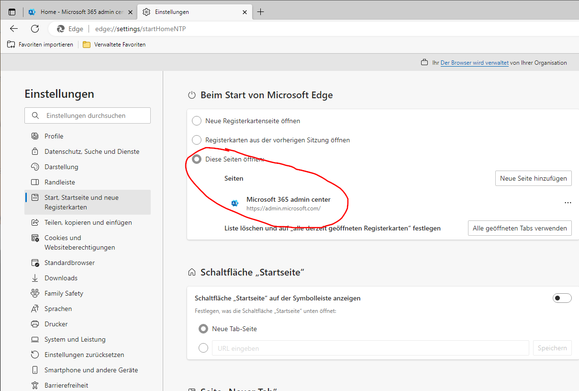Click the search magnifier icon in settings
This screenshot has height=391, width=579.
point(35,115)
